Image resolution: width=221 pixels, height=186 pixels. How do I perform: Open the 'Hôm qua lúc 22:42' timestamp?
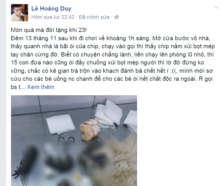point(53,17)
